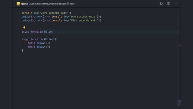Screen dimensions: 193x109
Task: Click the red error marker in overview ruler
Action: click(180, 45)
